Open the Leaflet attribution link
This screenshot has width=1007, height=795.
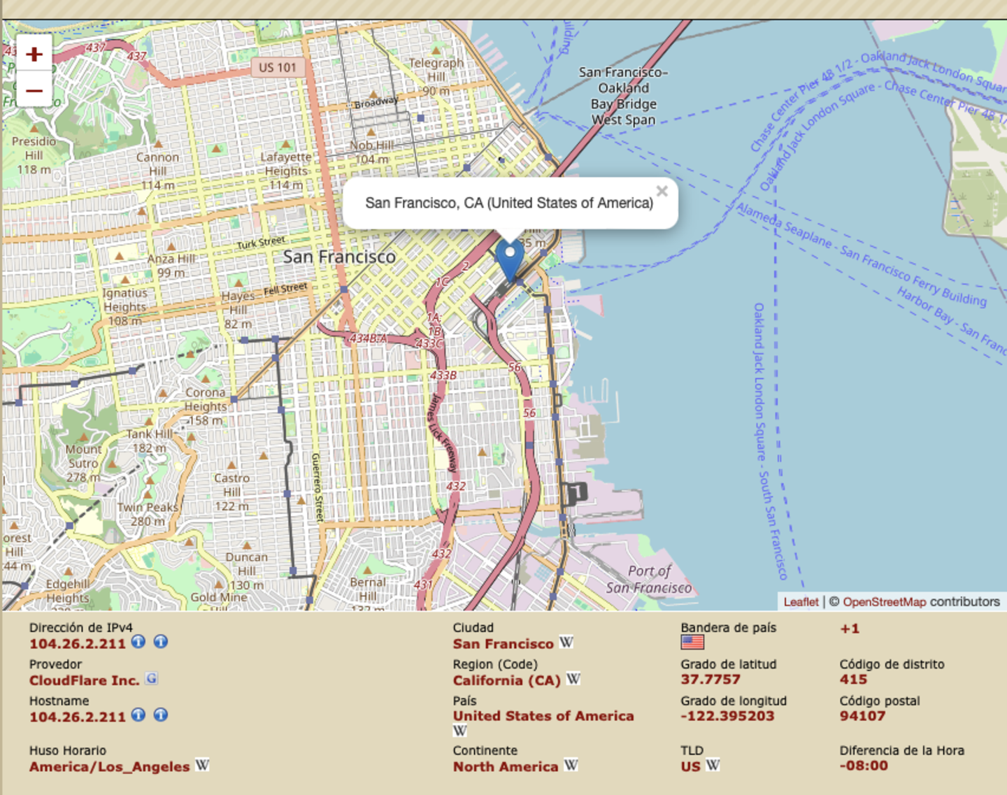click(x=801, y=601)
